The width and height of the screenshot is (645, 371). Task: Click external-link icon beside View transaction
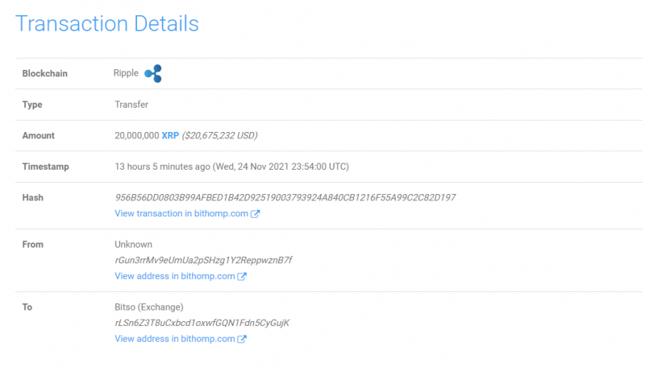coord(256,214)
